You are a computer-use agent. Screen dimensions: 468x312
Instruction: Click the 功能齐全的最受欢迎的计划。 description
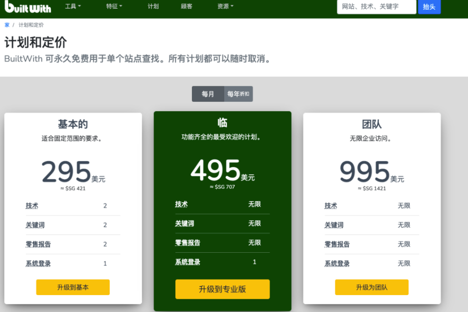[x=222, y=137]
